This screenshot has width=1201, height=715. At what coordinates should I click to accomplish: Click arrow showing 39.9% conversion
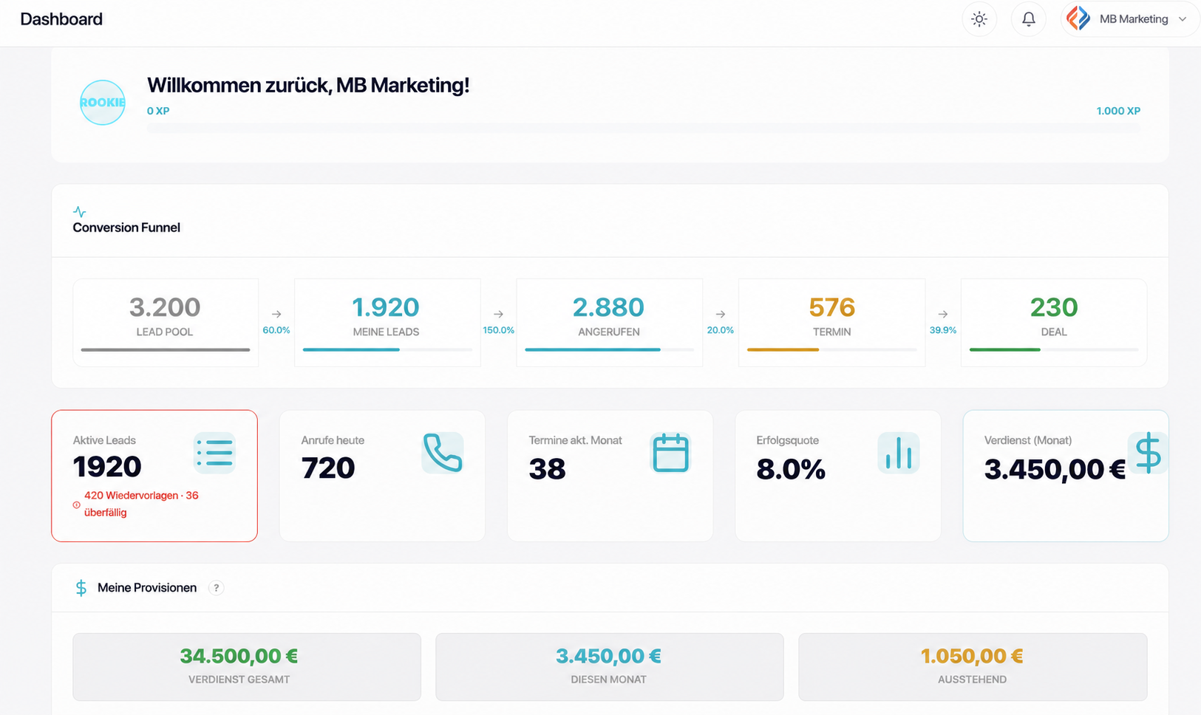coord(943,314)
